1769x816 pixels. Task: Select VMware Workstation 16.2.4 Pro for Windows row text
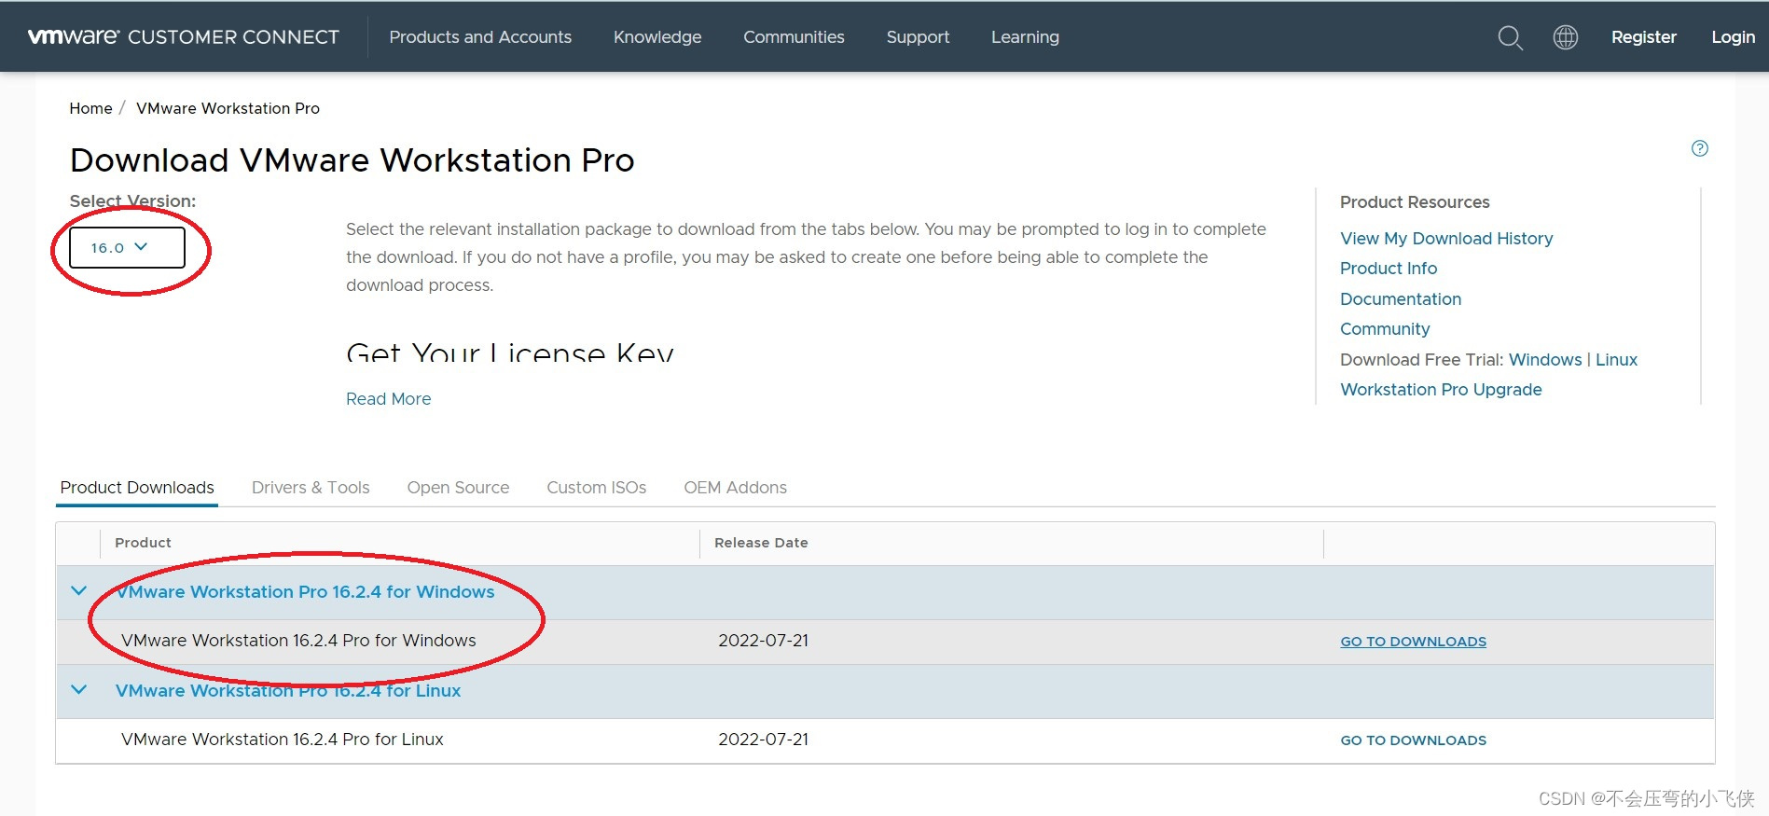coord(298,641)
